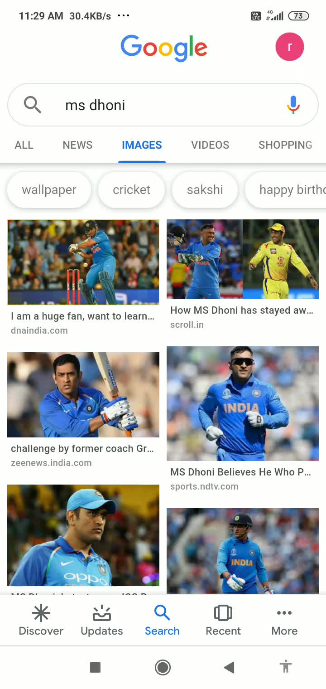The height and width of the screenshot is (689, 326).
Task: Tap the Android back navigation arrow
Action: coord(229,667)
